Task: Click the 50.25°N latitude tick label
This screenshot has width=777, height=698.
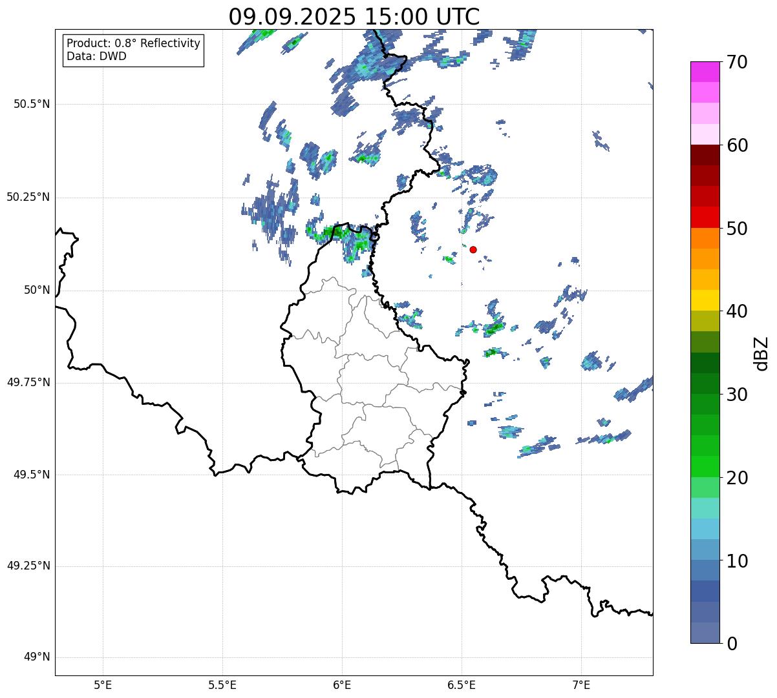Action: 28,197
